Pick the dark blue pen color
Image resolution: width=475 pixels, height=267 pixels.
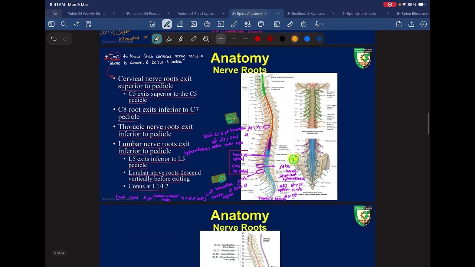(319, 39)
